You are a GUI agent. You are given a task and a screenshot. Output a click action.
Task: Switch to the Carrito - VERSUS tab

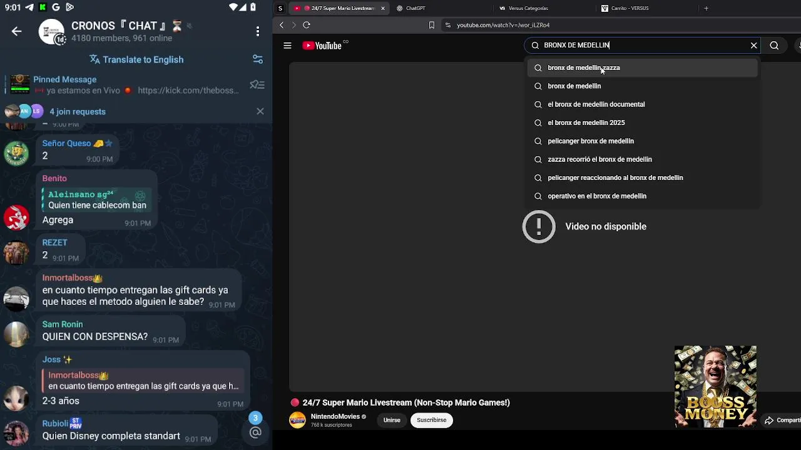630,8
